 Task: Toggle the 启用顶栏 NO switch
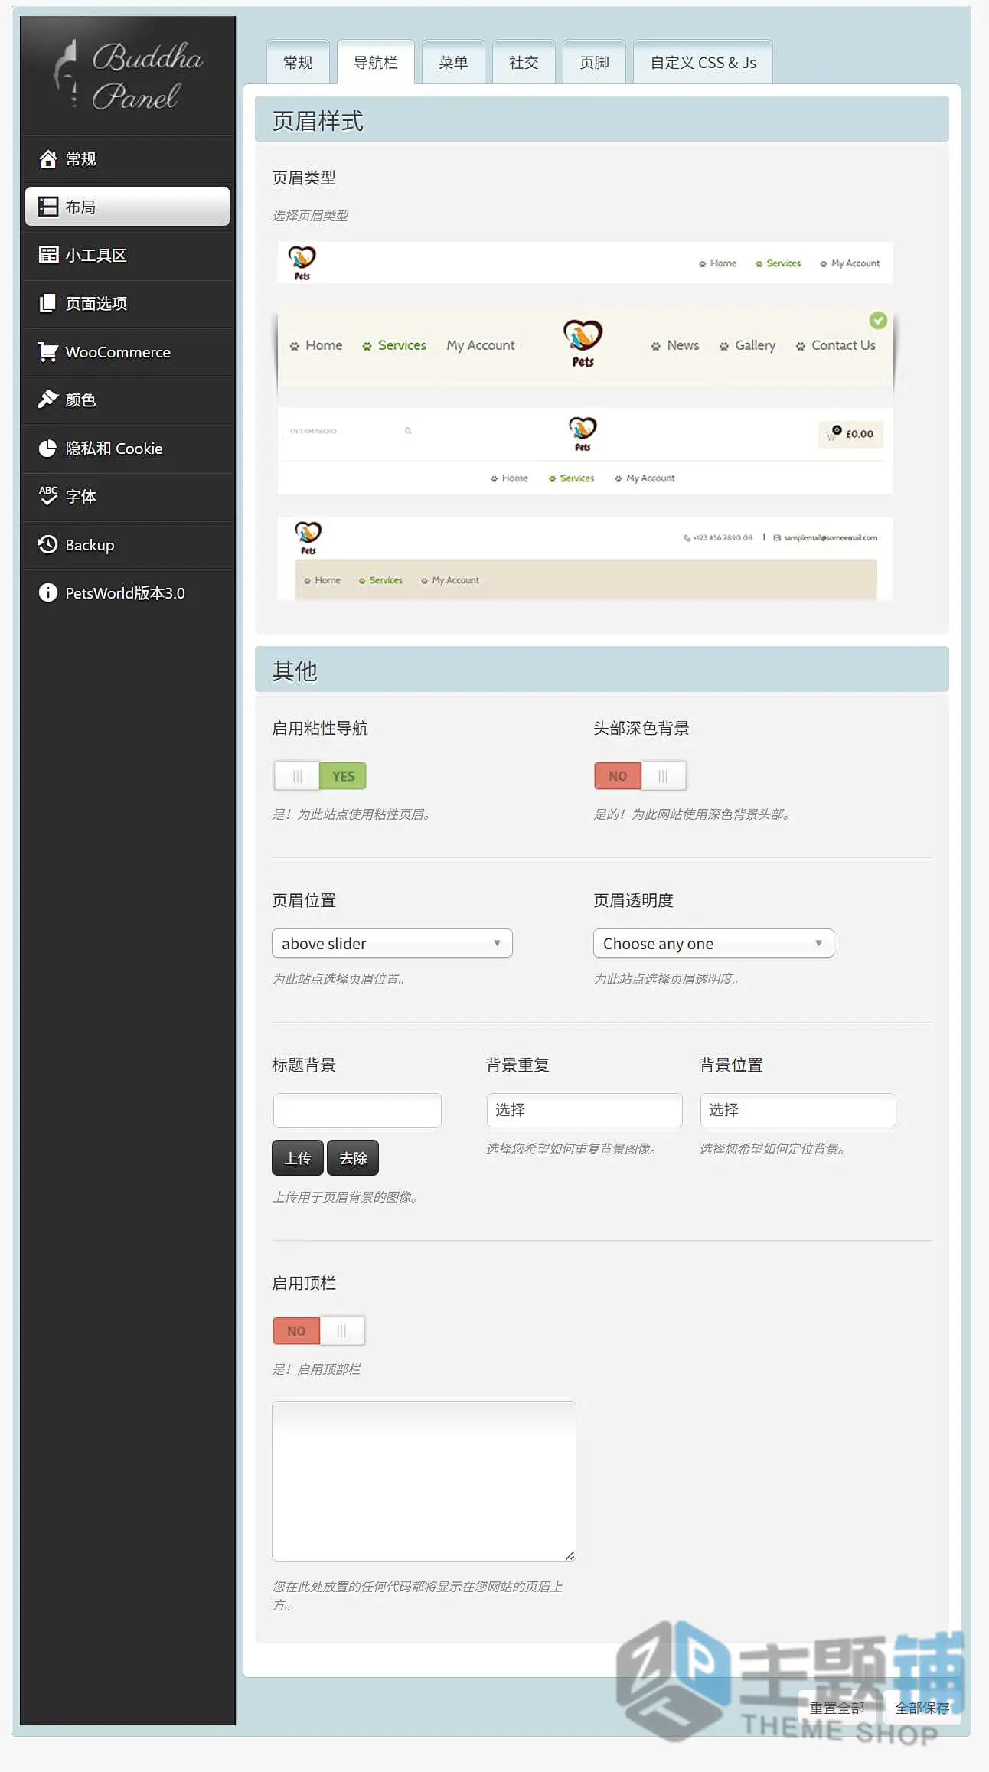coord(319,1330)
